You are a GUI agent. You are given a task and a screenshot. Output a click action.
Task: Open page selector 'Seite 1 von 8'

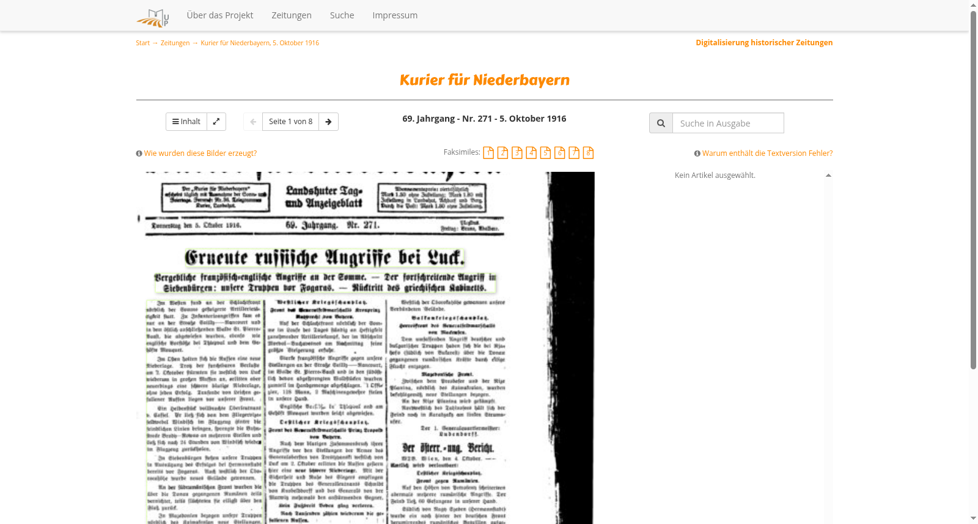(x=291, y=122)
